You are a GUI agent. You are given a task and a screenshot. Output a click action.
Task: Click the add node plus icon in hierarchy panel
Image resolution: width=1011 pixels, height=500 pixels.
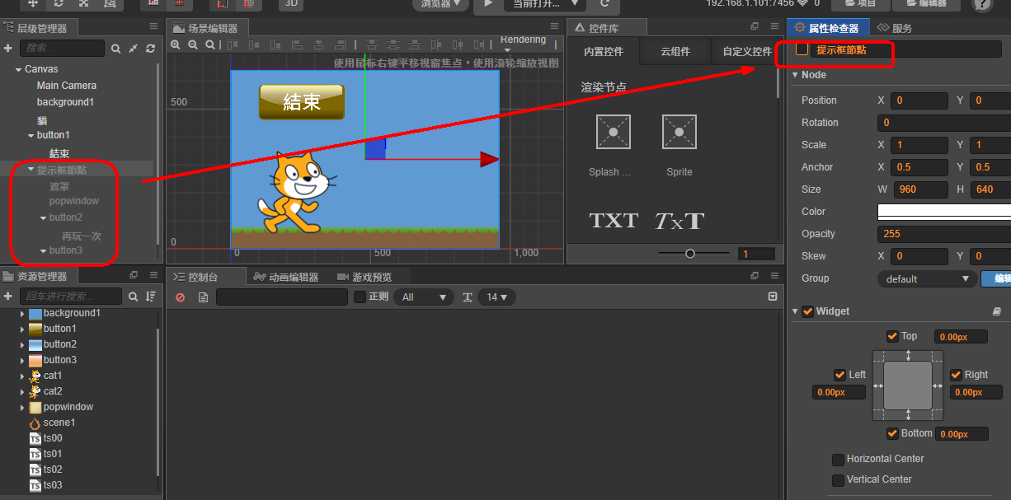tap(8, 49)
